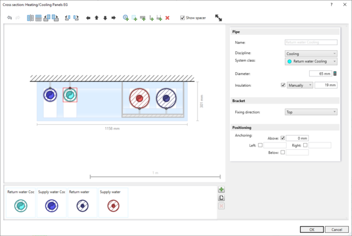Select the Supply water Cooling template thumbnail
The height and width of the screenshot is (236, 352).
(x=51, y=203)
